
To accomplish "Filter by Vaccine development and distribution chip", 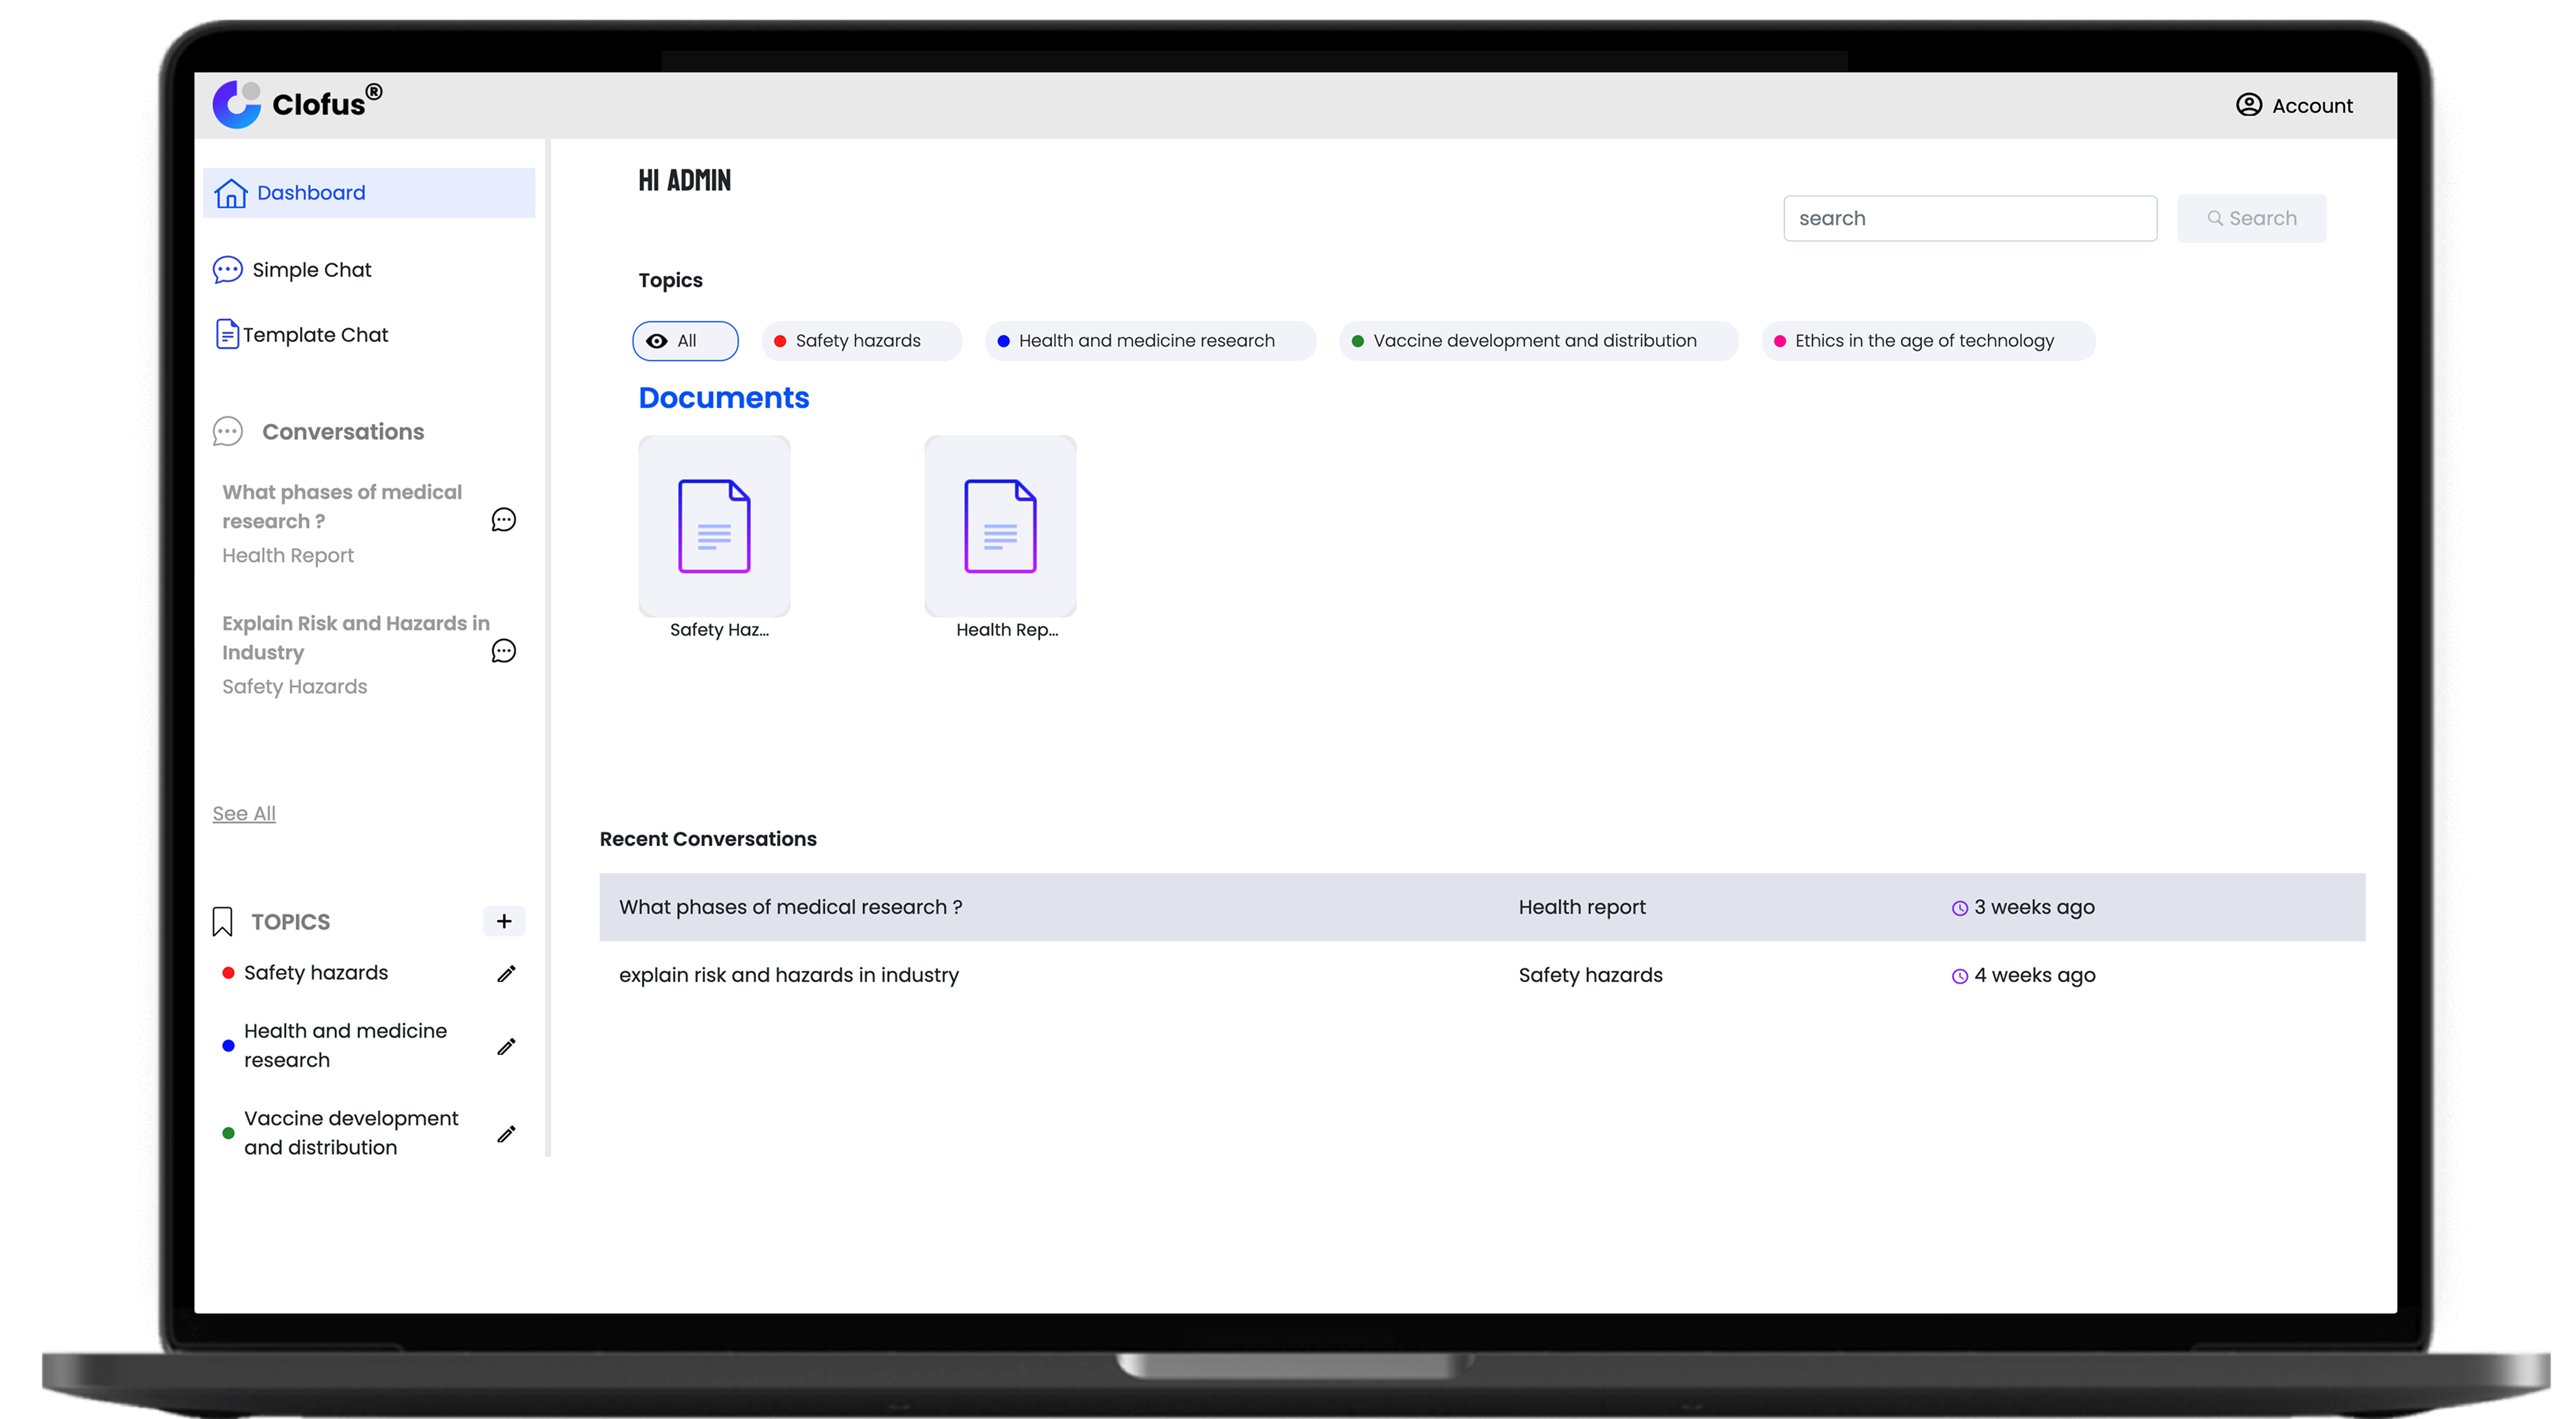I will [x=1536, y=341].
